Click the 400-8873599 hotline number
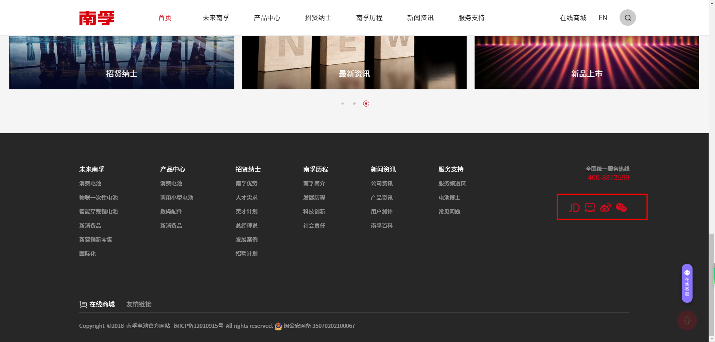Screen dimensions: 715x342 (609, 178)
